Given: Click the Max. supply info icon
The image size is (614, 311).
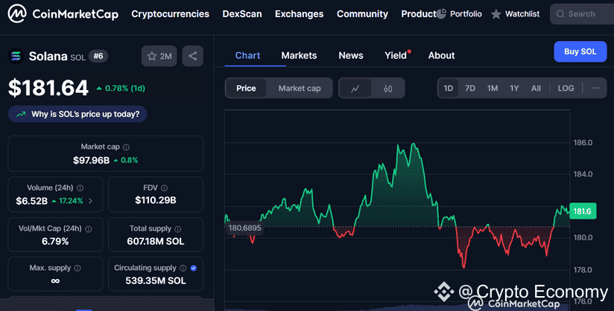Looking at the screenshot, I should pyautogui.click(x=77, y=268).
